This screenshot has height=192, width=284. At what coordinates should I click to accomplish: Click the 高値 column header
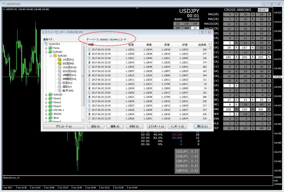tap(144, 45)
